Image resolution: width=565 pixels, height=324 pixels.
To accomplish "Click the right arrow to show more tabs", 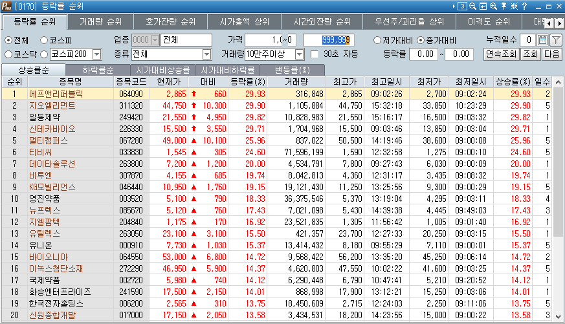I will (559, 23).
